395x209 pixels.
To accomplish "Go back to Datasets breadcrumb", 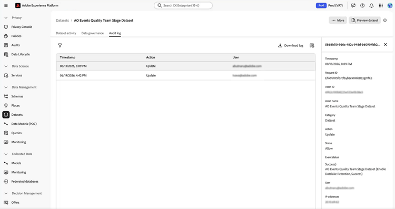I will [62, 21].
